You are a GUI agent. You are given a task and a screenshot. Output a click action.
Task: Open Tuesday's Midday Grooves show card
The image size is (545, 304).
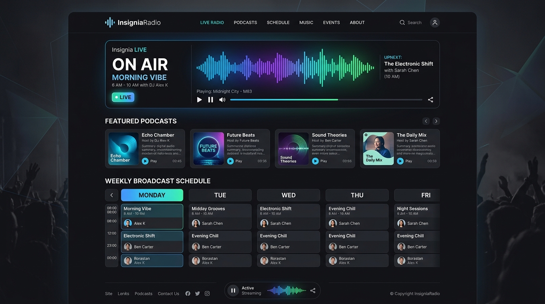point(220,217)
